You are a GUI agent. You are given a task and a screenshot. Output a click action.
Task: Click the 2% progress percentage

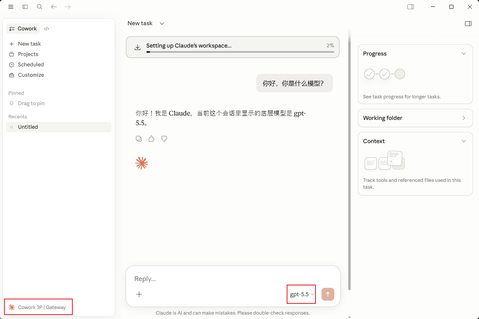click(330, 45)
